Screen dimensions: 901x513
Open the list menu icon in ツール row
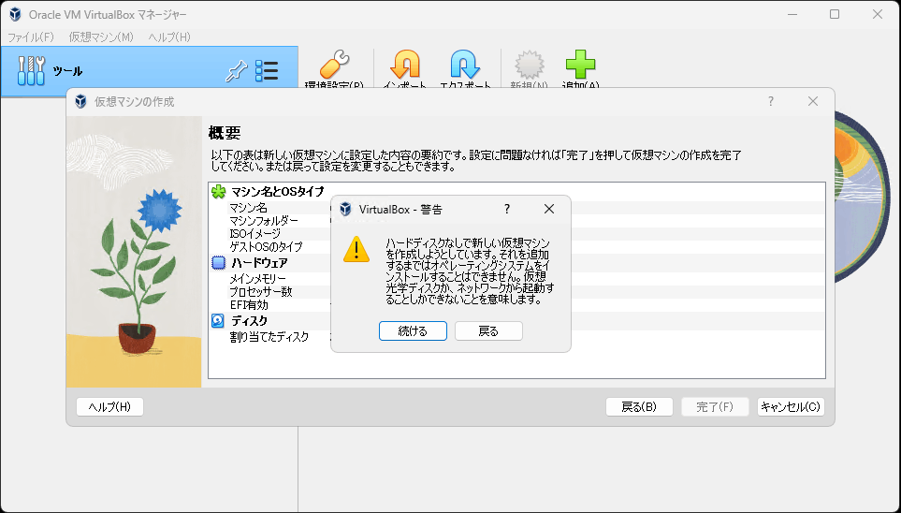[267, 71]
